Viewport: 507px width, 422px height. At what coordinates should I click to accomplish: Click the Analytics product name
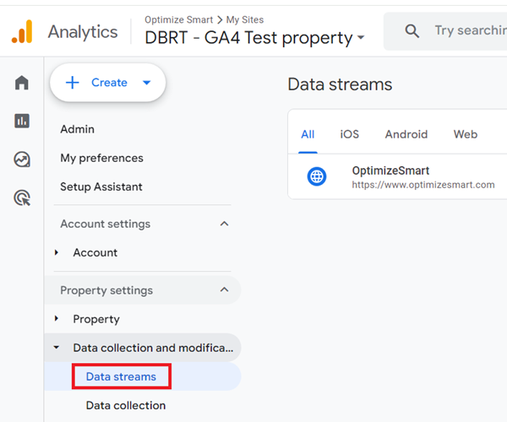83,31
